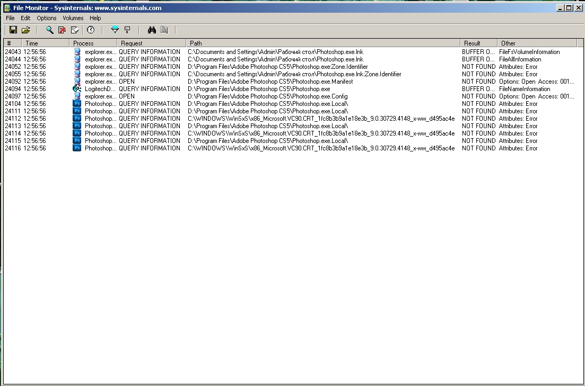Open the Edit menu
The height and width of the screenshot is (386, 585).
(x=25, y=18)
